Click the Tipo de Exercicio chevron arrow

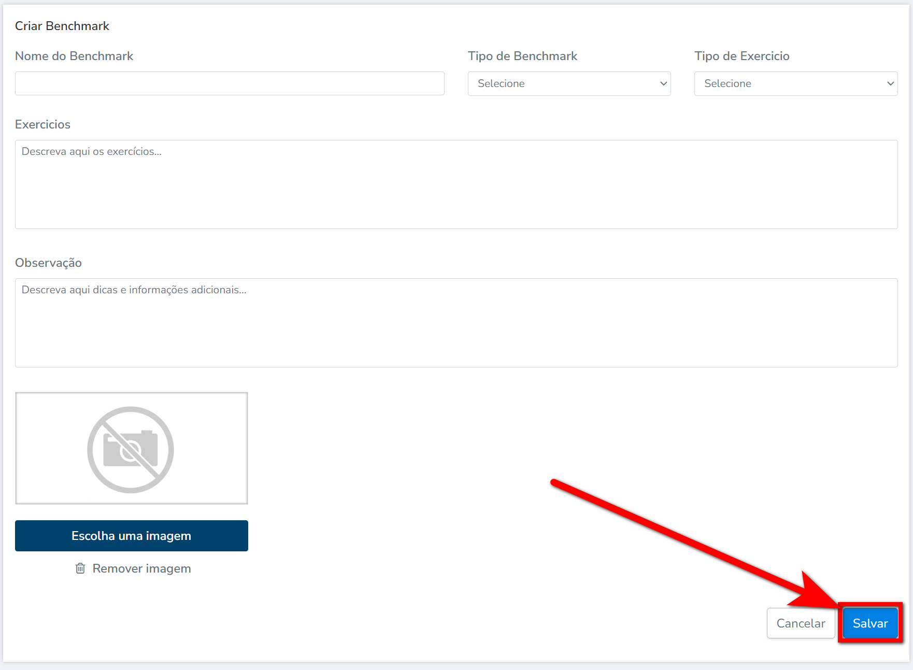[x=890, y=83]
